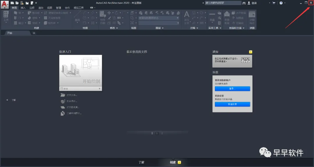Expand the 图层 panel arrow

163,28
